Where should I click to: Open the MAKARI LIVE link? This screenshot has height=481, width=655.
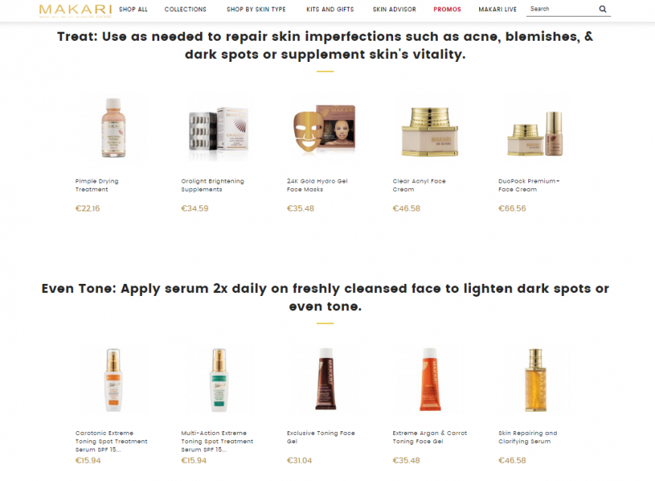497,9
